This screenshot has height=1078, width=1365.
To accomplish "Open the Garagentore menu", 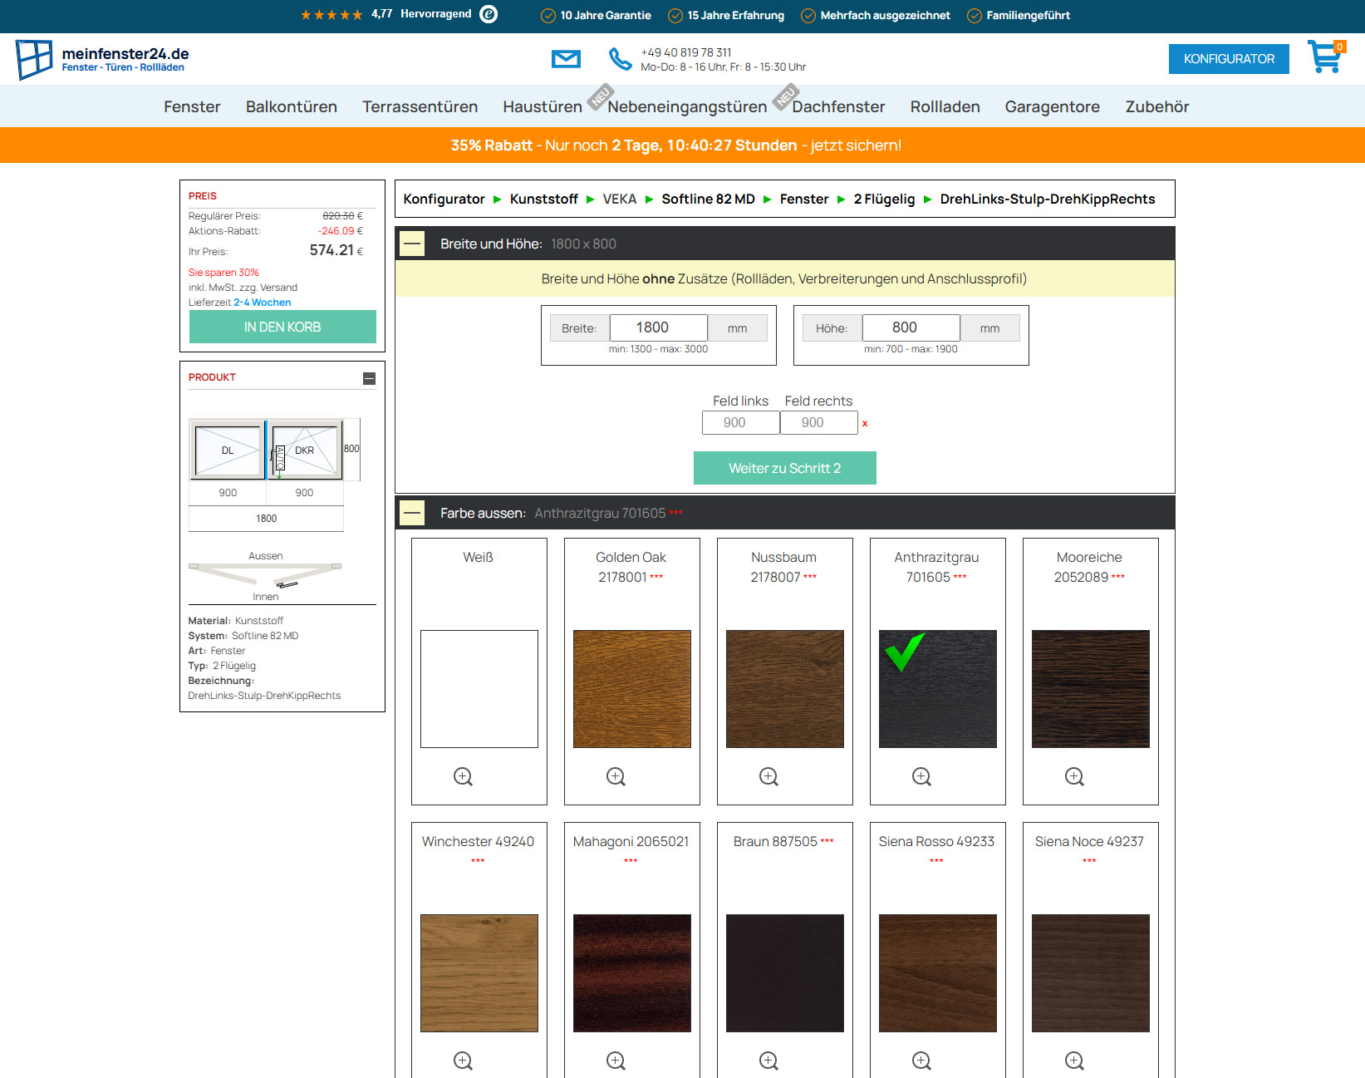I will tap(1053, 106).
